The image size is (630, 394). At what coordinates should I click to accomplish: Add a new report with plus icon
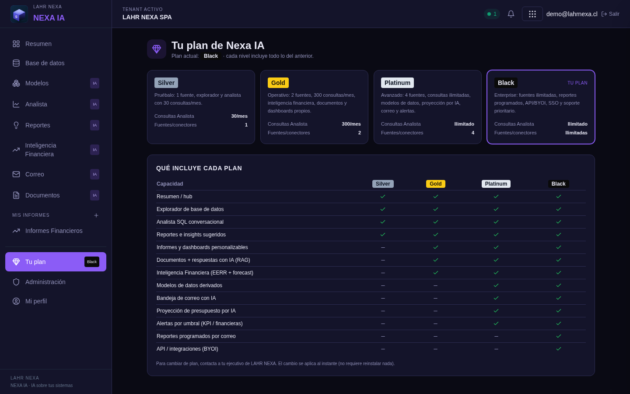[96, 215]
